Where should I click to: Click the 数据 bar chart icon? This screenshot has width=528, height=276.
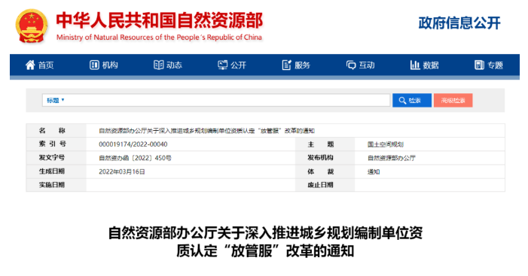(x=415, y=65)
